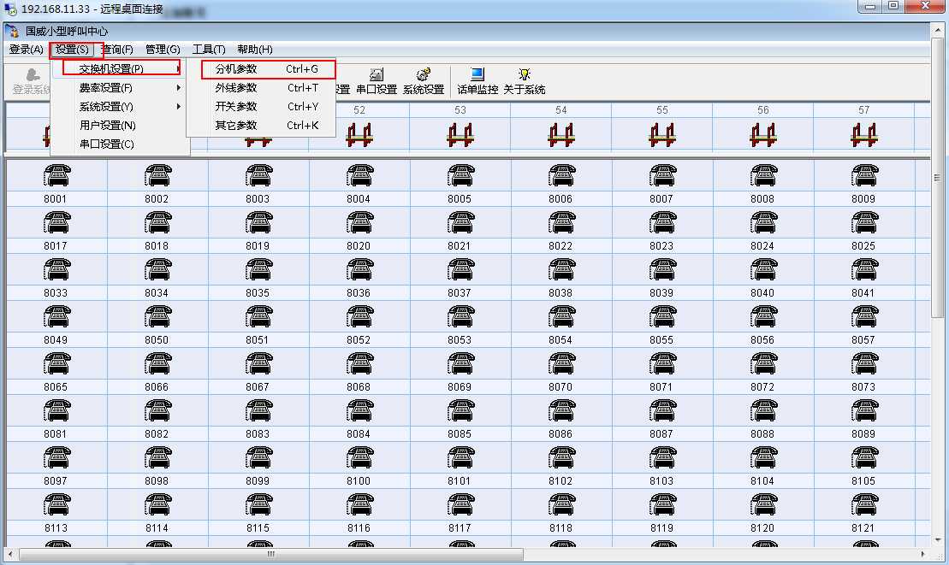Open the 登录(A) menu
The width and height of the screenshot is (949, 565).
[26, 50]
